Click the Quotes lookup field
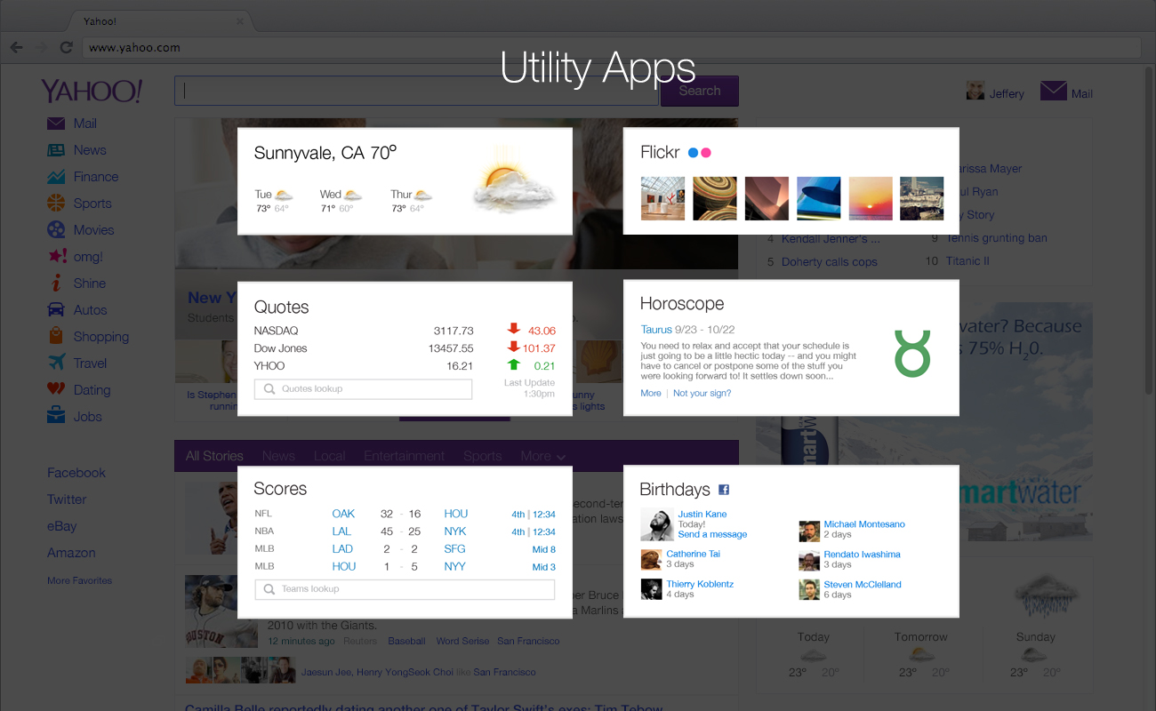1156x711 pixels. (x=363, y=389)
